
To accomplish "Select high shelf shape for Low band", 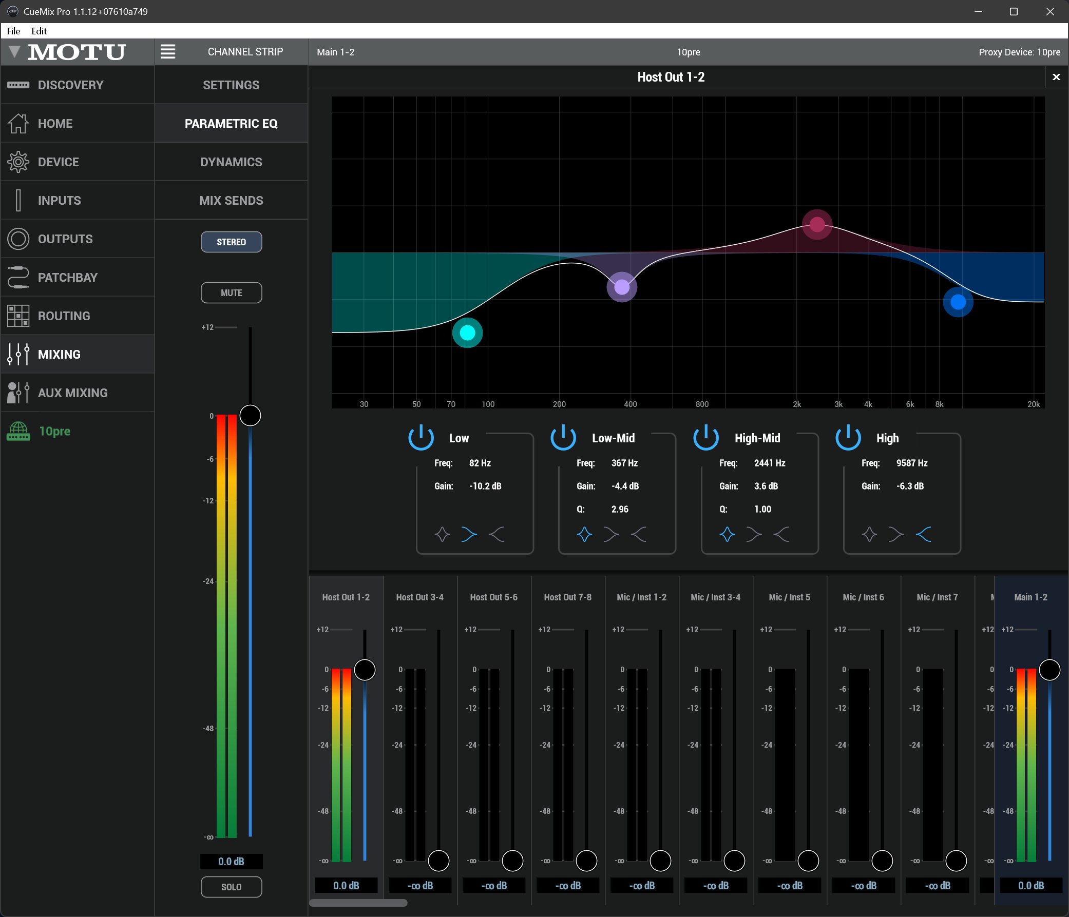I will coord(497,534).
